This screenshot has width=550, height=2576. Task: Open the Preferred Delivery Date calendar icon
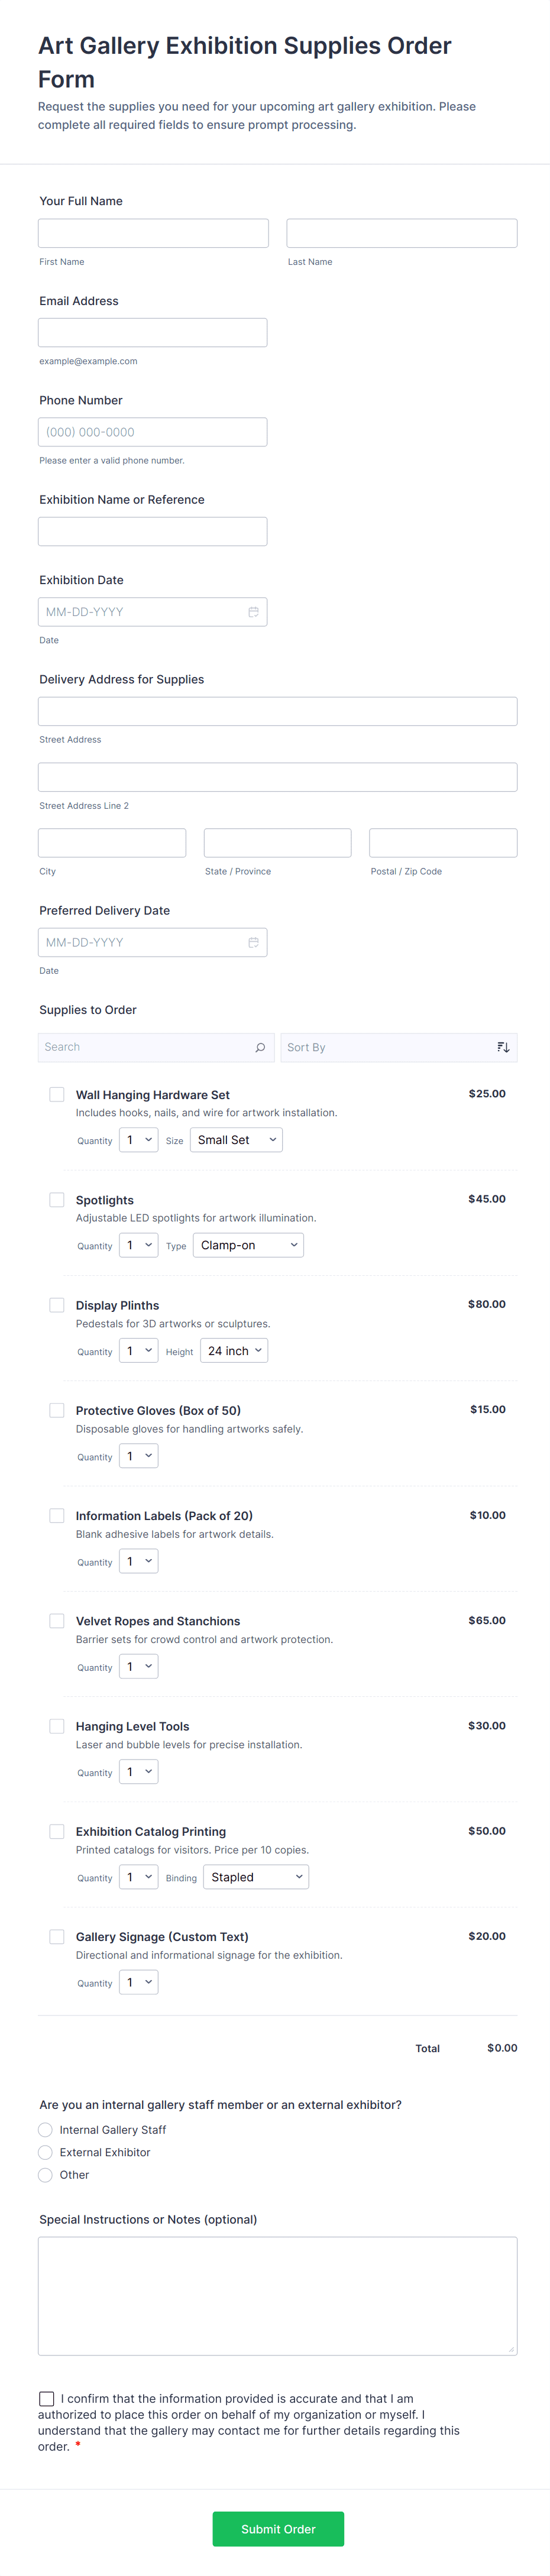pyautogui.click(x=253, y=942)
